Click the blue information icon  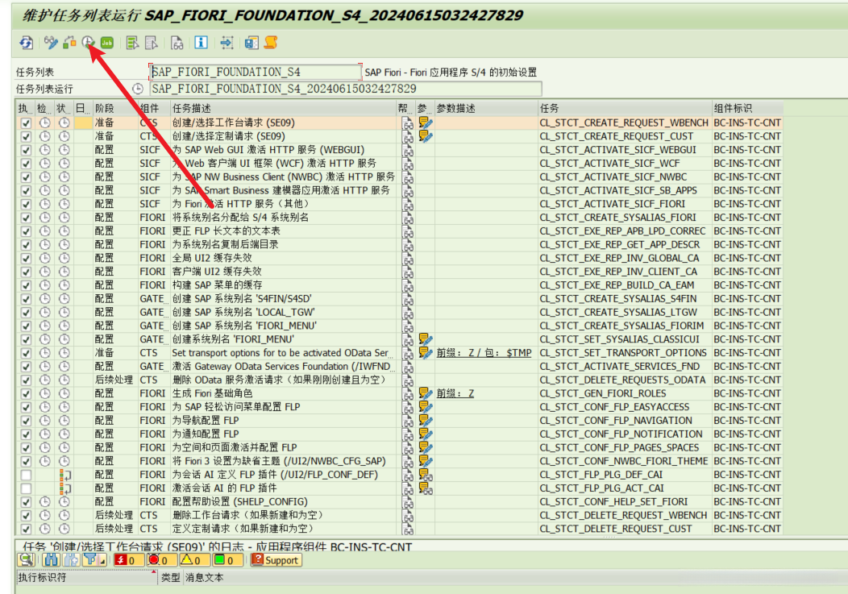pyautogui.click(x=202, y=42)
